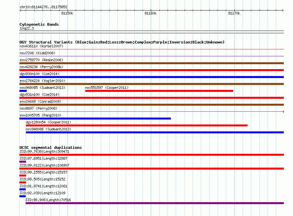The image size is (293, 216).
Task: Click the short blue bar under Length:12109
Action: point(22,196)
